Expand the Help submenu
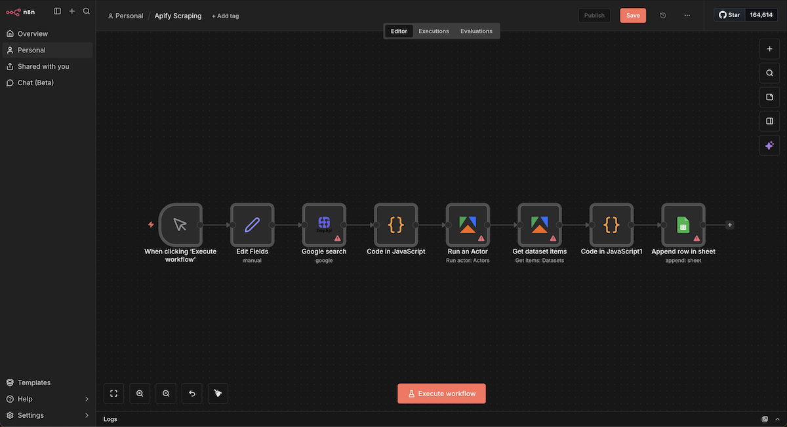 coord(87,399)
